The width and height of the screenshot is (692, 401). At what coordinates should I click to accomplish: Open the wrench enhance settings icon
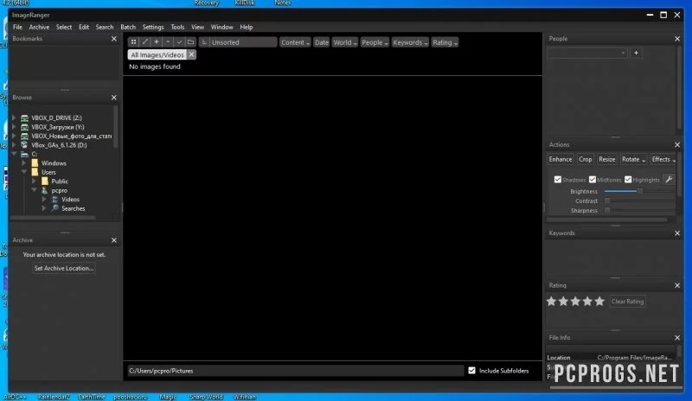pos(669,180)
